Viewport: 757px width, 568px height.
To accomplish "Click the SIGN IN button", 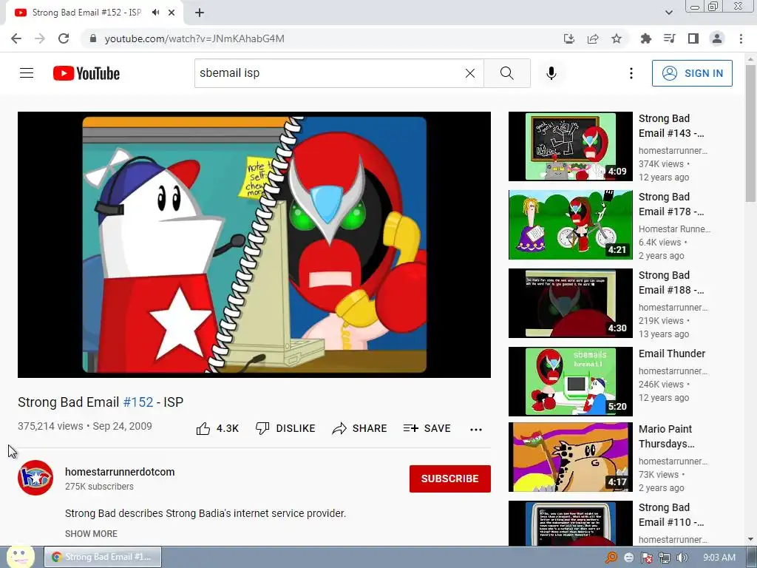I will (692, 73).
